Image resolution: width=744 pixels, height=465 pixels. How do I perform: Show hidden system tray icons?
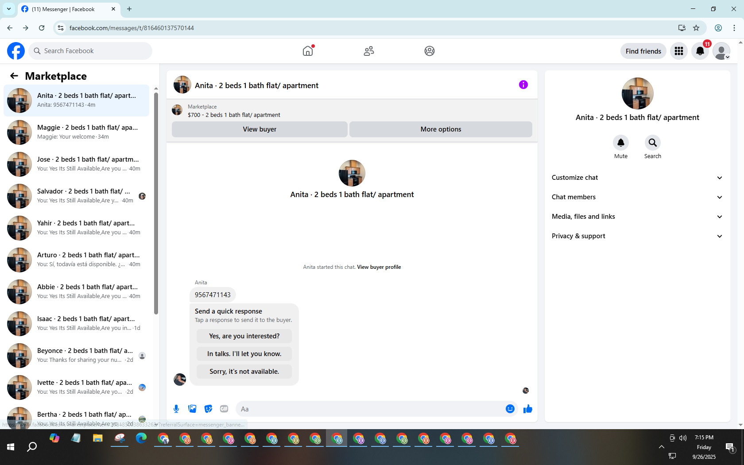662,447
